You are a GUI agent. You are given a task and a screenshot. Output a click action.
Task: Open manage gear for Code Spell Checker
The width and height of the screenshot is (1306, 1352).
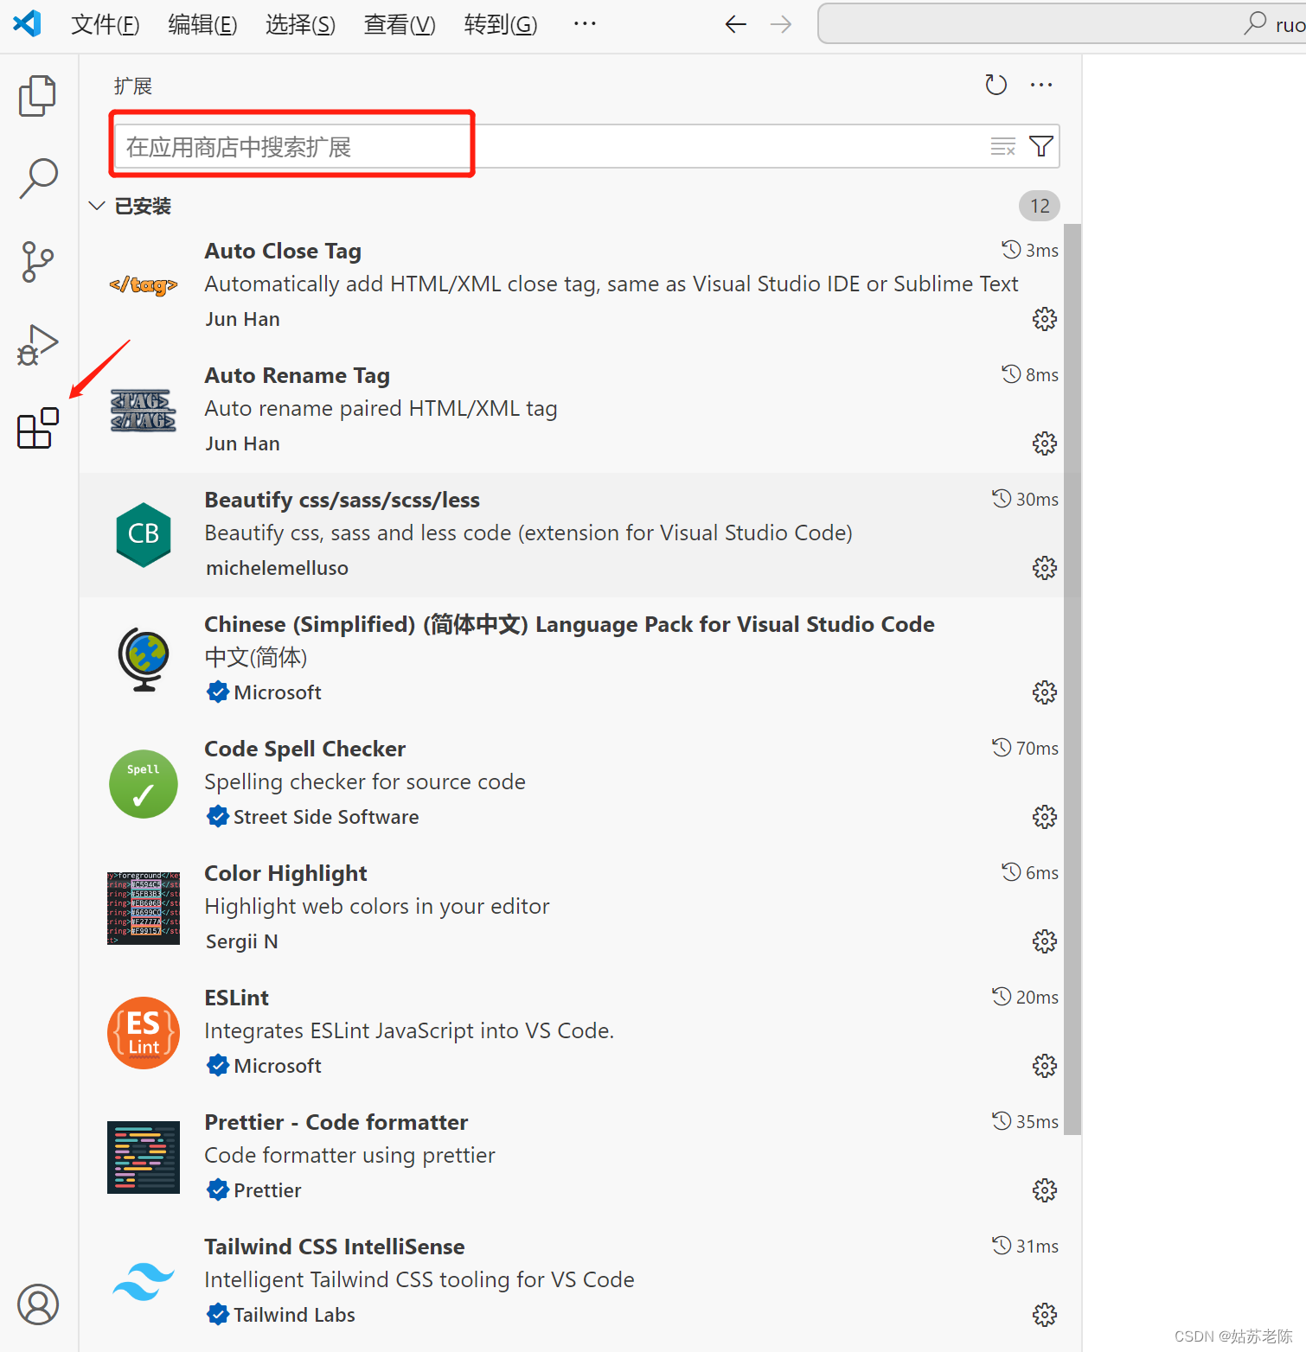tap(1045, 817)
